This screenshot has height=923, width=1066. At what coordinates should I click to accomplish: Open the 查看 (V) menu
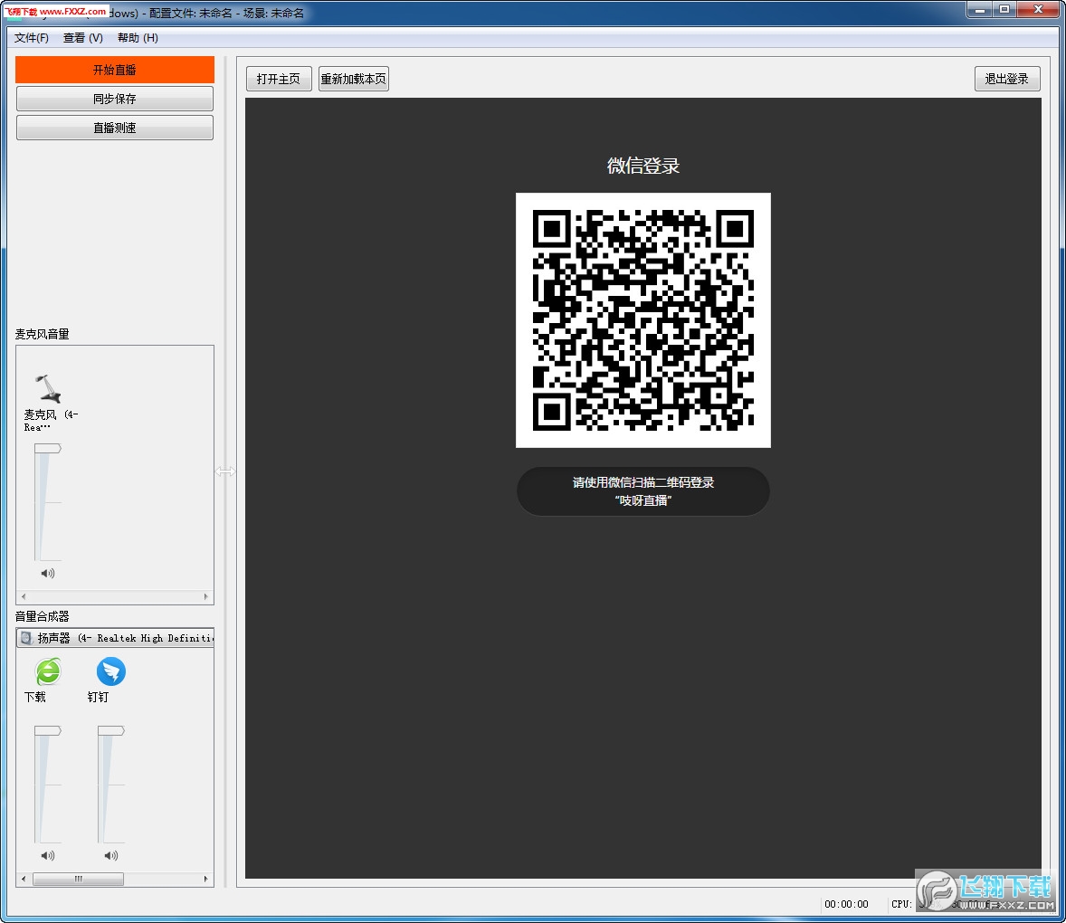(x=83, y=38)
